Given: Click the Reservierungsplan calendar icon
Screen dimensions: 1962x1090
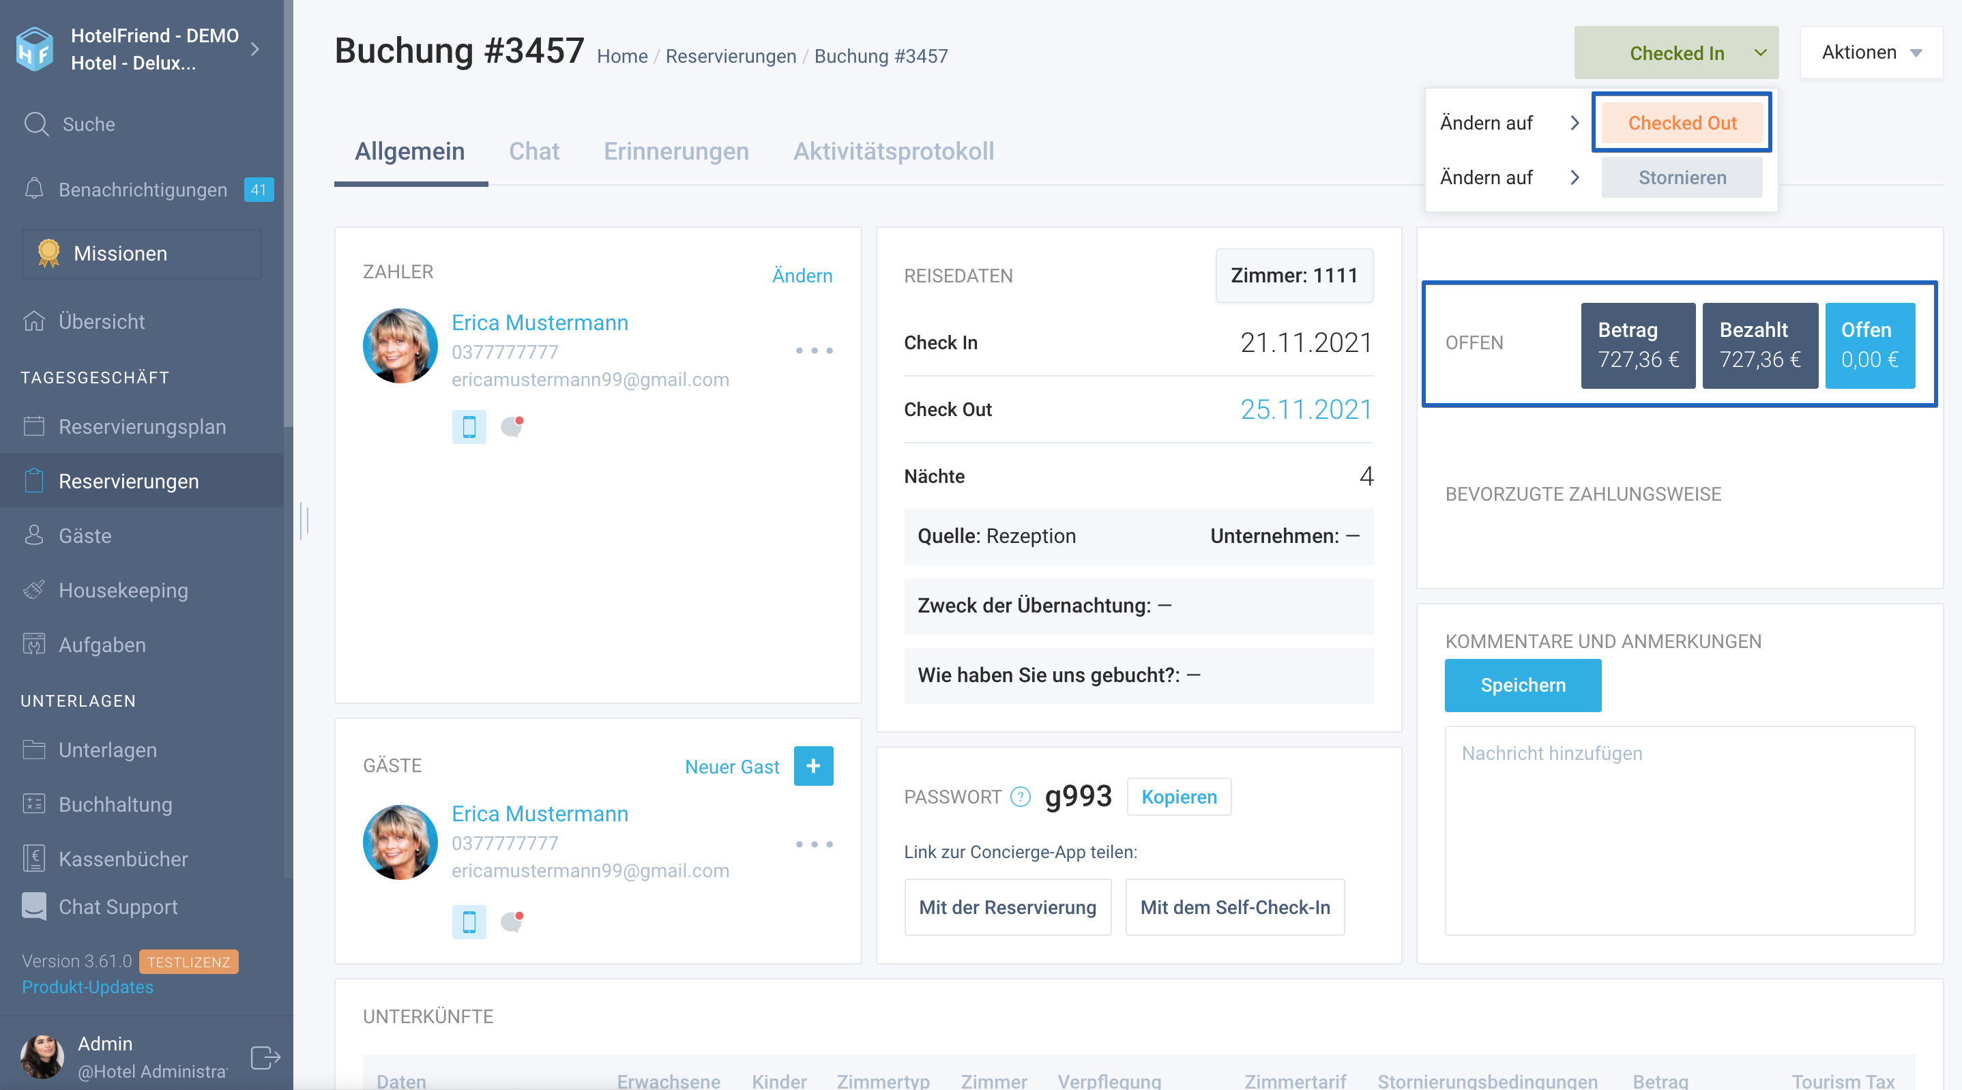Looking at the screenshot, I should pos(34,426).
